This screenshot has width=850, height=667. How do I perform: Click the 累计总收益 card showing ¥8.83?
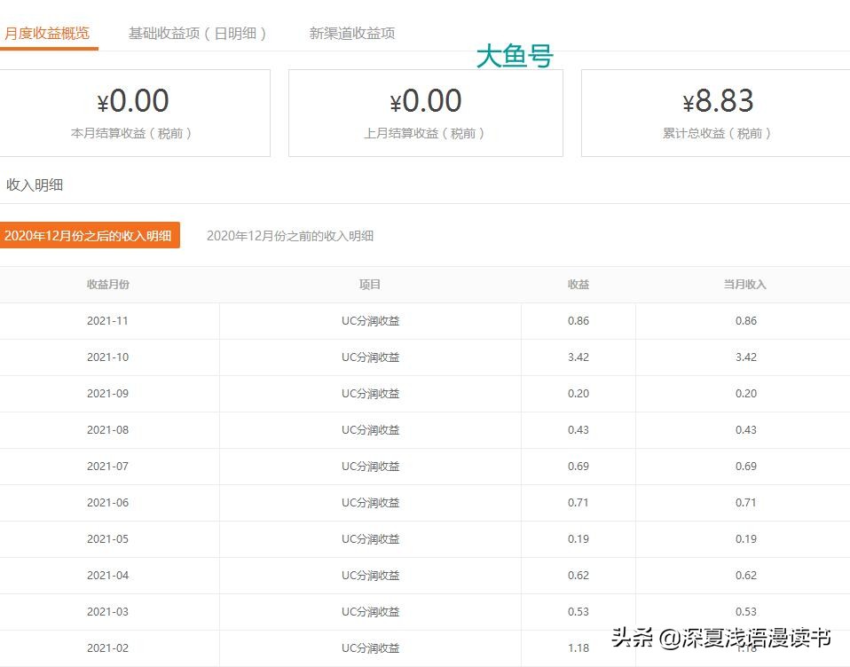(715, 113)
